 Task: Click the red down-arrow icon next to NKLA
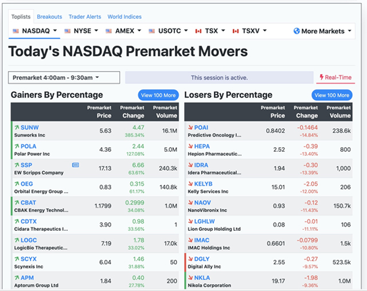point(190,278)
